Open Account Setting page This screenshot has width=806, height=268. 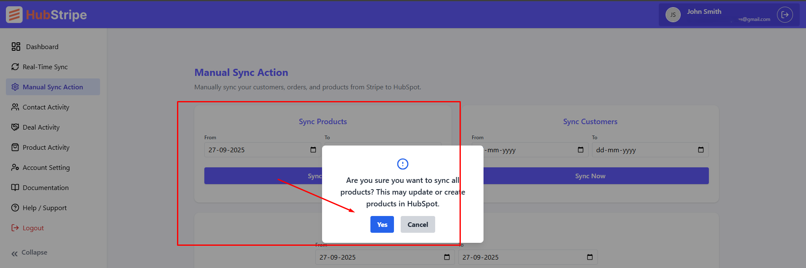(x=53, y=167)
